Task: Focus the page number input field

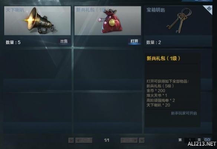Action: coord(190,140)
